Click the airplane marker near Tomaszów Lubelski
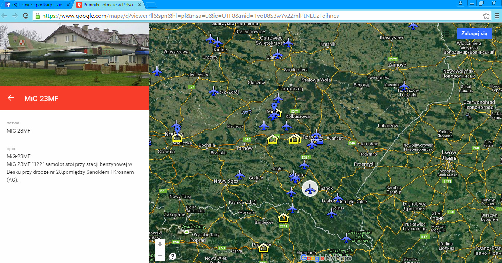 click(x=404, y=86)
